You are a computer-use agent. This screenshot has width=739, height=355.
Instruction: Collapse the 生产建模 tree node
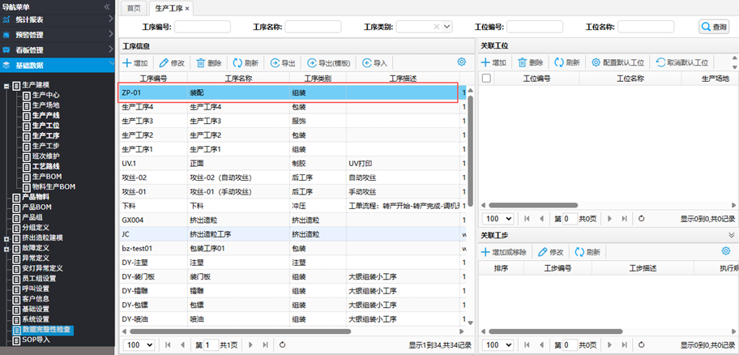tap(6, 86)
